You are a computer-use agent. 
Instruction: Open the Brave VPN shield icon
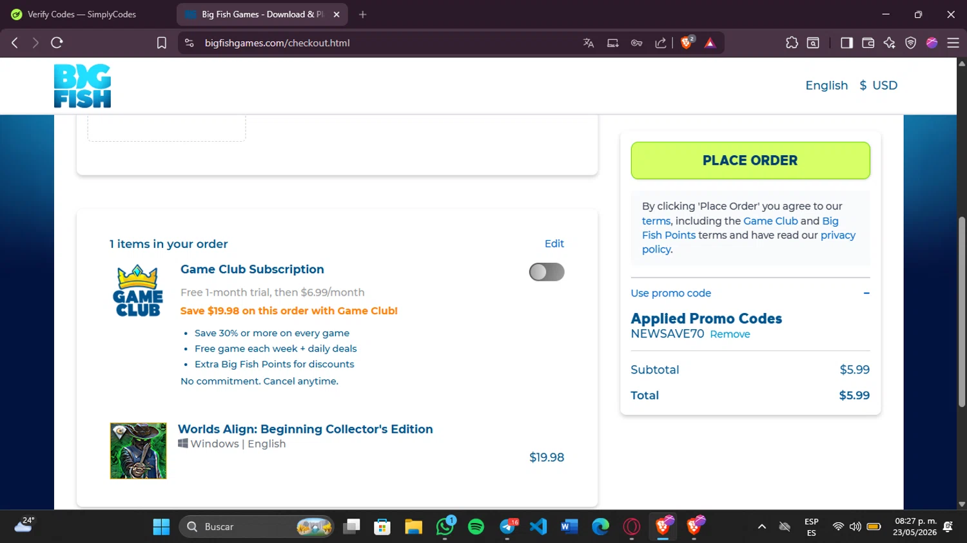910,43
